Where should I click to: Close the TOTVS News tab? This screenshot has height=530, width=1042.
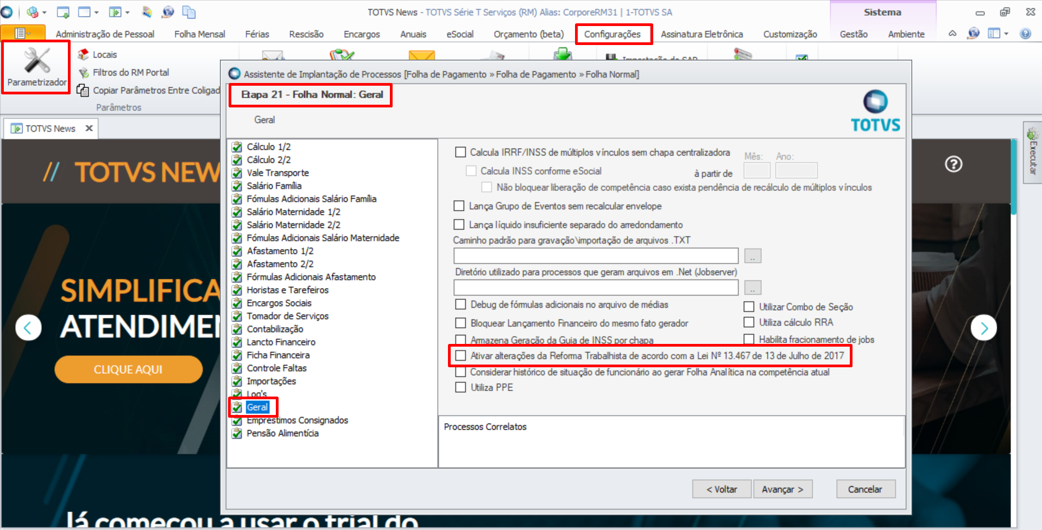[x=89, y=129]
